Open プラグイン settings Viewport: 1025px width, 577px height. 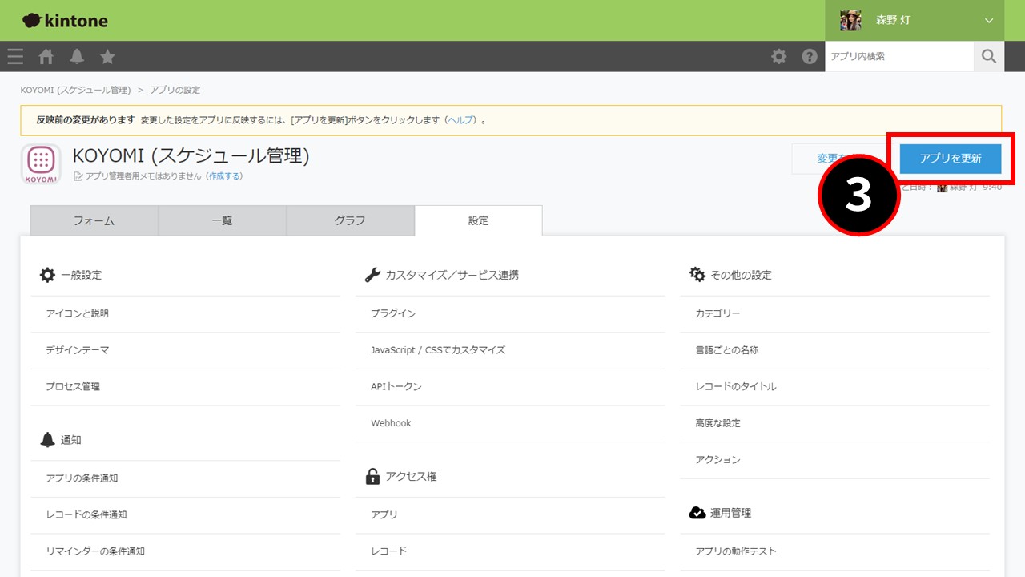tap(393, 313)
